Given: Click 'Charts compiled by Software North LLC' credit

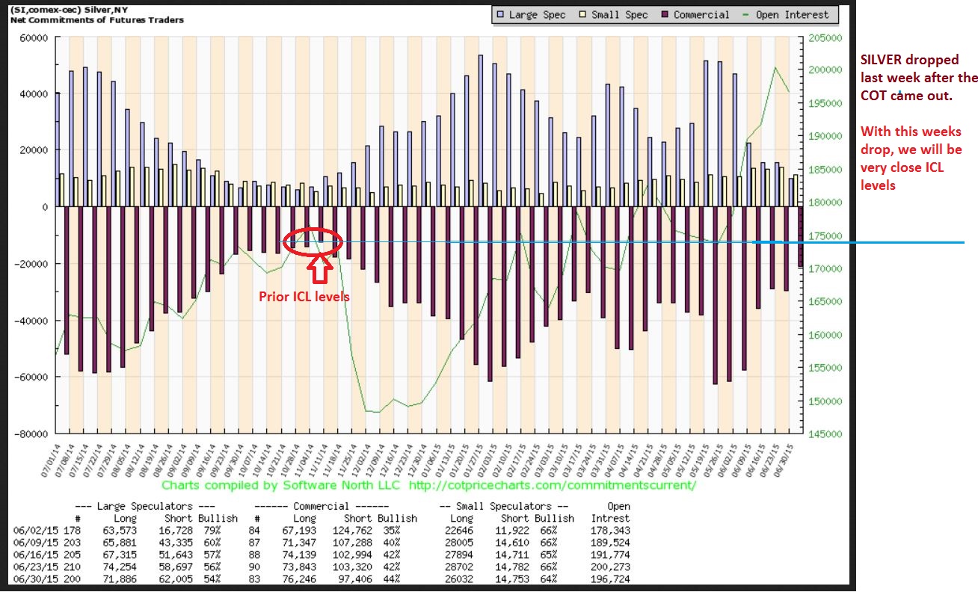Looking at the screenshot, I should (x=283, y=485).
